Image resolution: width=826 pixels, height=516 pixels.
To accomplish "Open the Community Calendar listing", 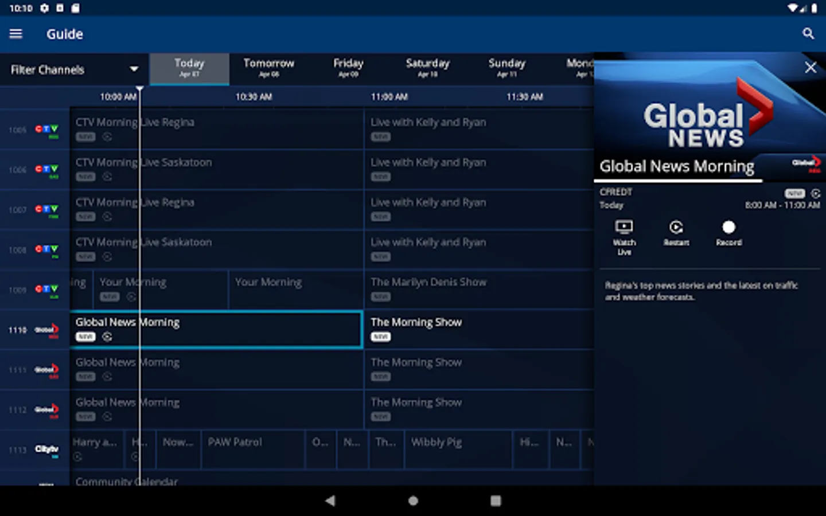I will click(x=332, y=479).
